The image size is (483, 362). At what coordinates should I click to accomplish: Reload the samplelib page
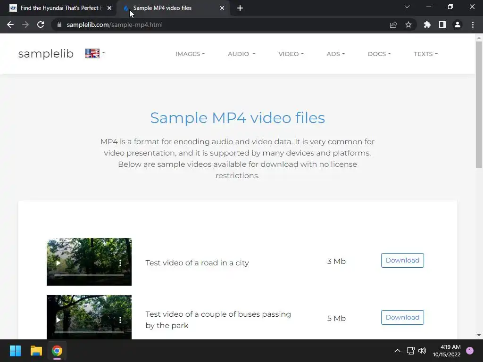(41, 25)
